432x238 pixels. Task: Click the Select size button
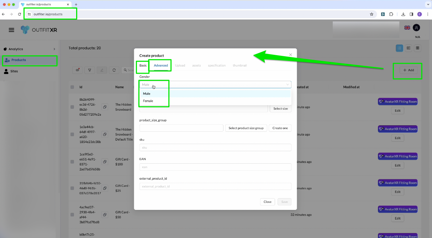tap(280, 109)
